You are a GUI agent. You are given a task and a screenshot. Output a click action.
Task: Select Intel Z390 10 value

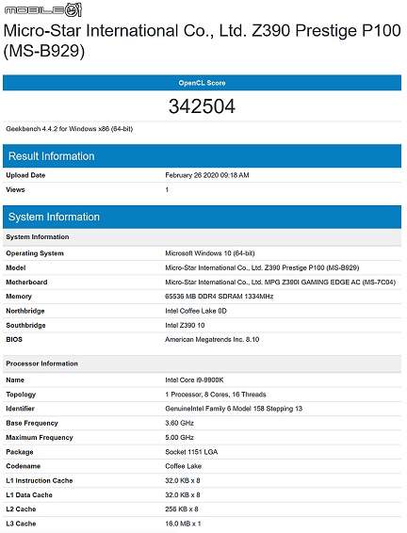[185, 325]
